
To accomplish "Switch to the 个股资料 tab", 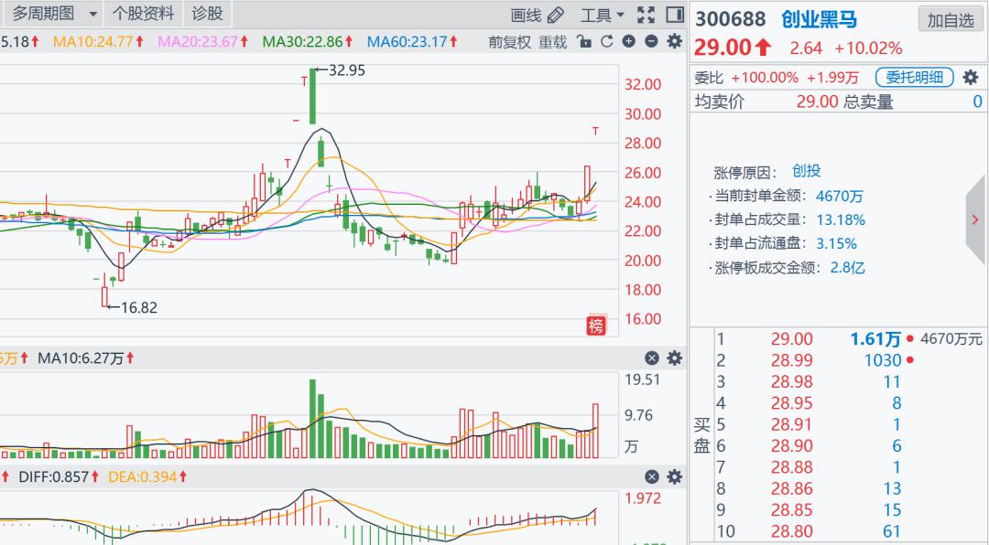I will coord(143,14).
